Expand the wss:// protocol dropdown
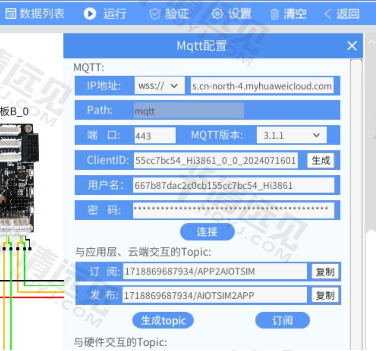This screenshot has height=351, width=376. tap(159, 86)
